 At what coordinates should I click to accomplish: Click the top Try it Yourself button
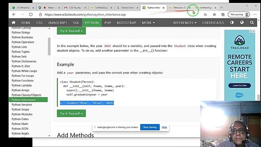pos(71,31)
